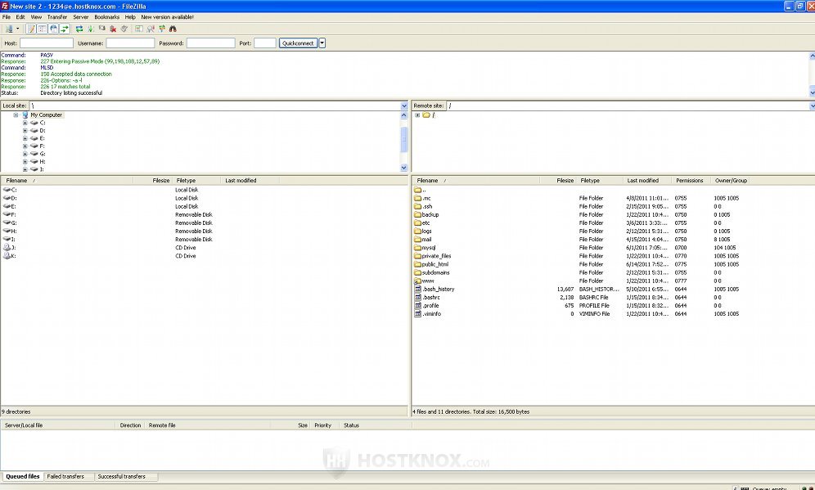815x490 pixels.
Task: Open the File menu
Action: pos(7,17)
